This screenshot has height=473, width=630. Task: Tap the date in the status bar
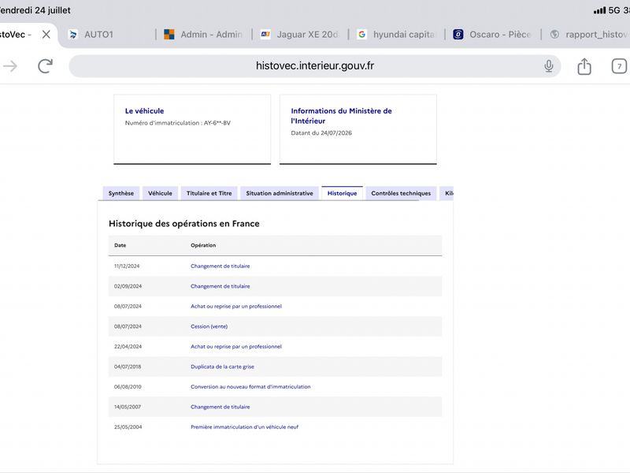coord(35,10)
